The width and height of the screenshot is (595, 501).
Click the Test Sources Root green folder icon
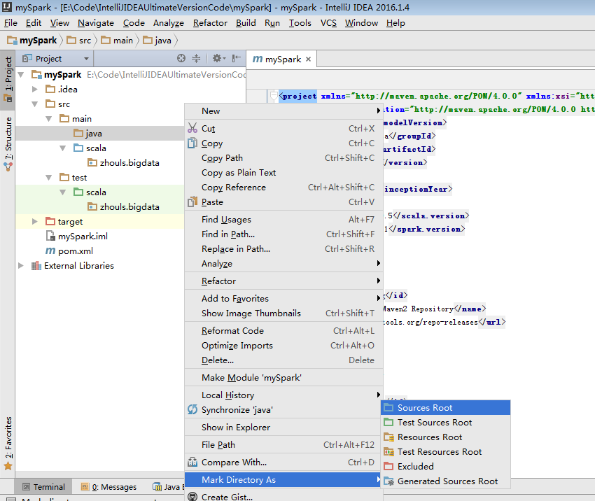coord(388,422)
